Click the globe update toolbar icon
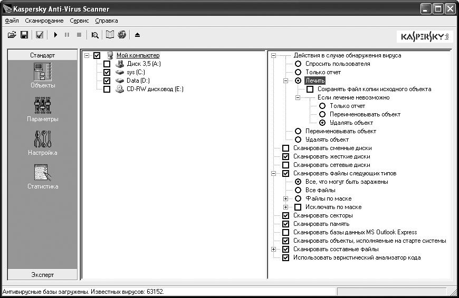459x298 pixels. [122, 35]
